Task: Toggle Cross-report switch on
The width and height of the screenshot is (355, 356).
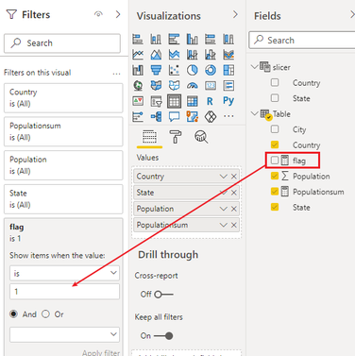Action: pos(163,295)
